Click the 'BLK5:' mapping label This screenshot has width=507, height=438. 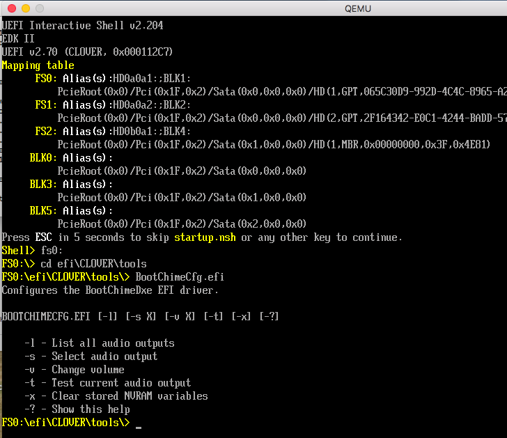(x=43, y=211)
